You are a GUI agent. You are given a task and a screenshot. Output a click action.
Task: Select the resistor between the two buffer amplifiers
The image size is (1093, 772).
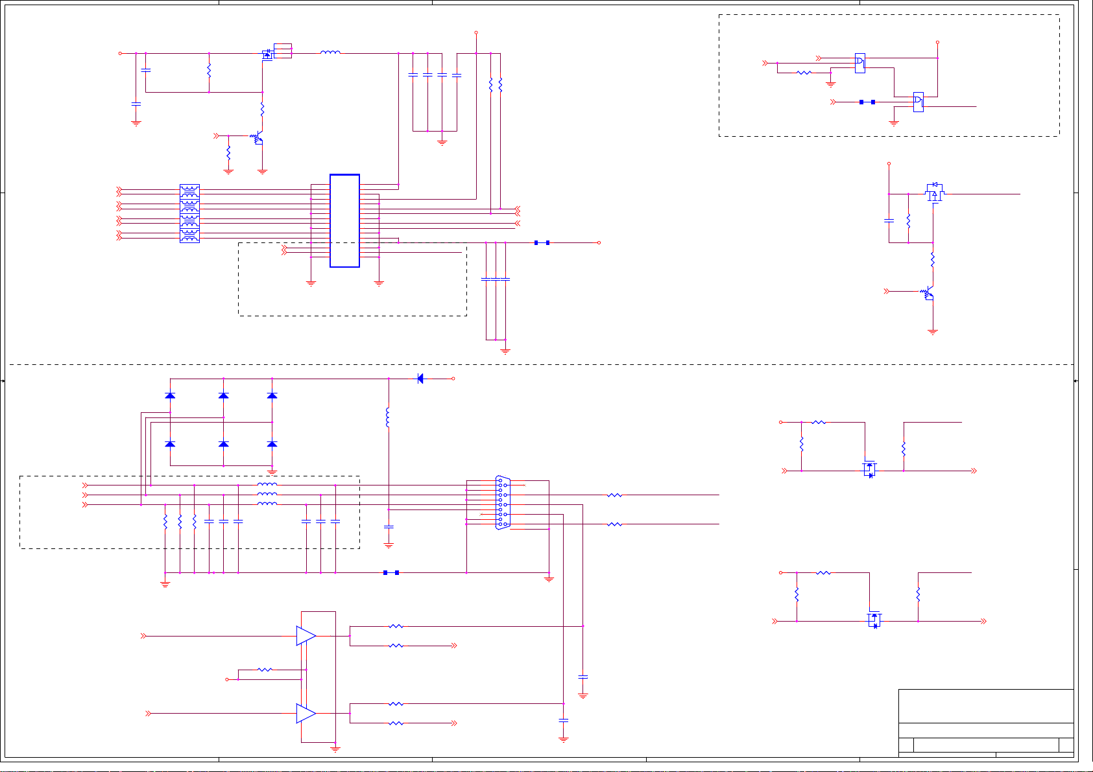pos(265,670)
